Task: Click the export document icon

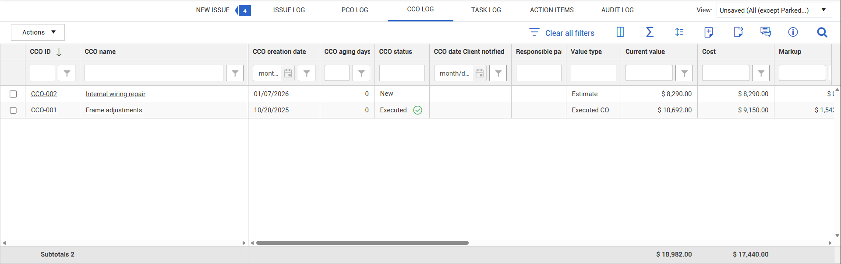Action: pyautogui.click(x=738, y=32)
